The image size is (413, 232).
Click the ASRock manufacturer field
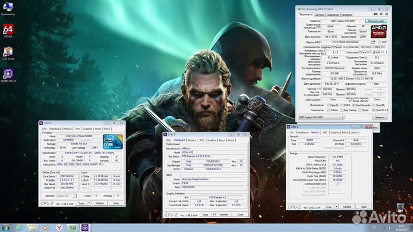click(x=214, y=148)
